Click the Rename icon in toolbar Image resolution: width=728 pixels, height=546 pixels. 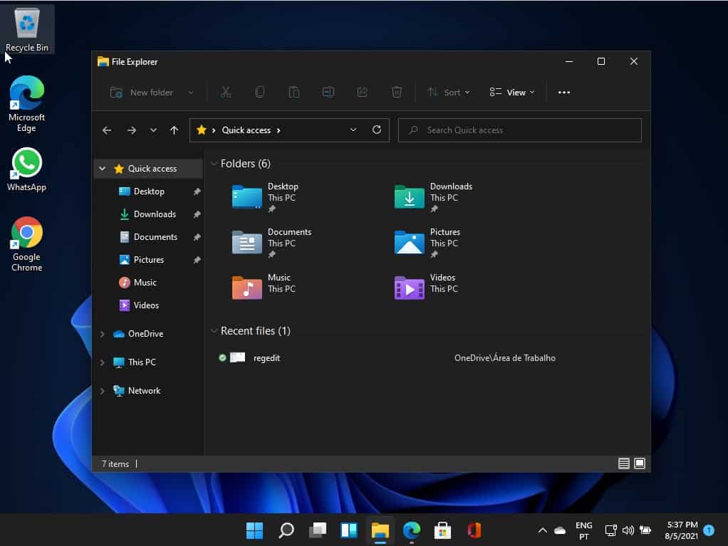[328, 93]
